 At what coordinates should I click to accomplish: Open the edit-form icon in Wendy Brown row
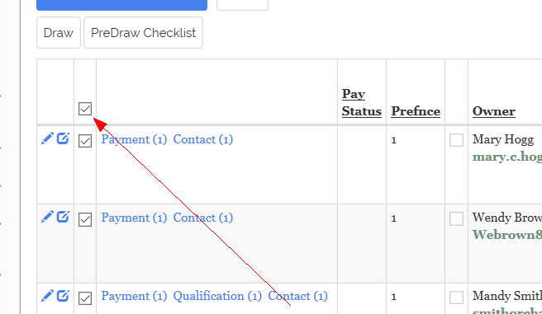tap(63, 217)
